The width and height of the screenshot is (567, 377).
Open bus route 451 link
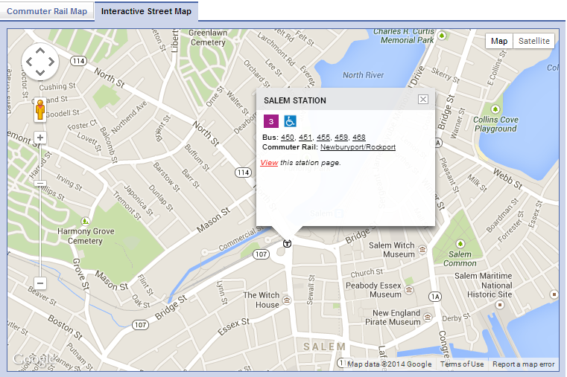pyautogui.click(x=305, y=138)
